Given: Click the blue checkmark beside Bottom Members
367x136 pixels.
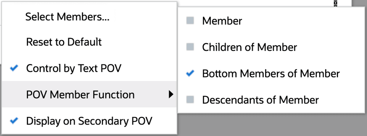Looking at the screenshot, I should [190, 73].
